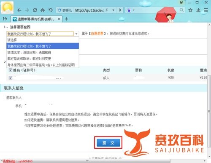Toggle the 成人 passenger row checkbox
The width and height of the screenshot is (211, 163).
[x=11, y=77]
